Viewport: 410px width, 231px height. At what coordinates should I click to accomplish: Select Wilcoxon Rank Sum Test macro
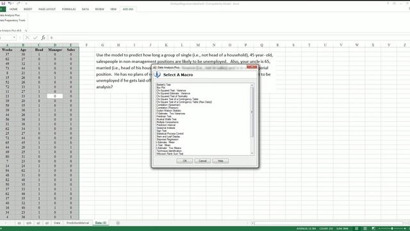coord(170,154)
